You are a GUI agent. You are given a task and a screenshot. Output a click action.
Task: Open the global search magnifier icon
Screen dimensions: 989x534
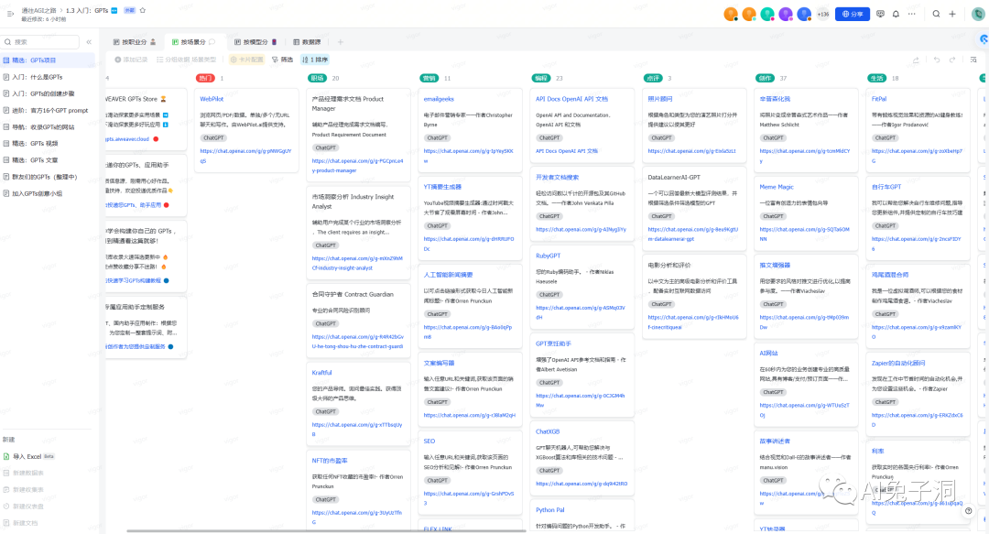[x=937, y=14]
